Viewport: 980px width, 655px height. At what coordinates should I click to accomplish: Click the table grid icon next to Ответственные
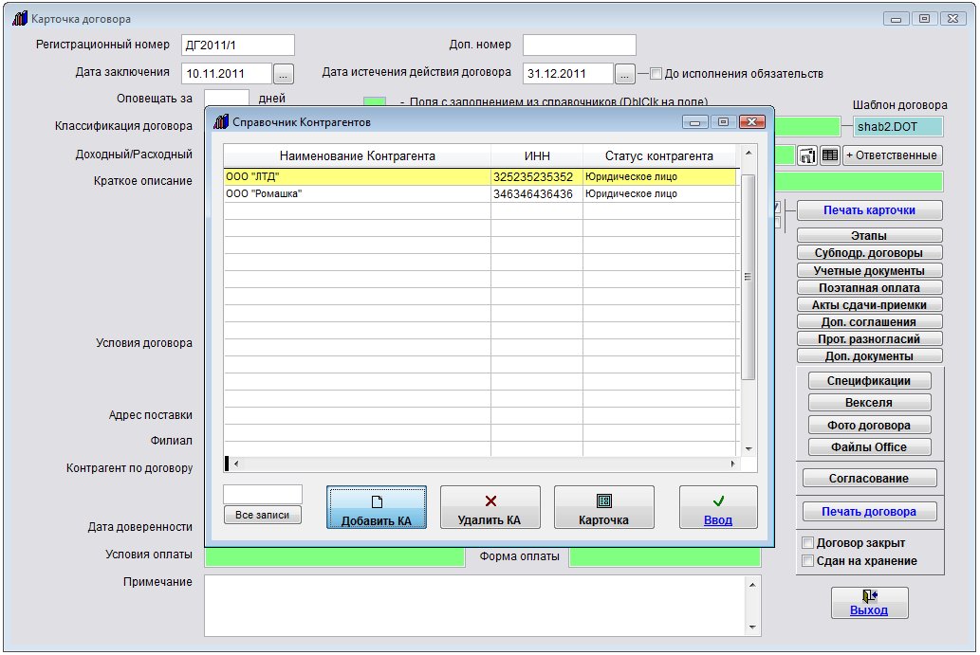830,155
